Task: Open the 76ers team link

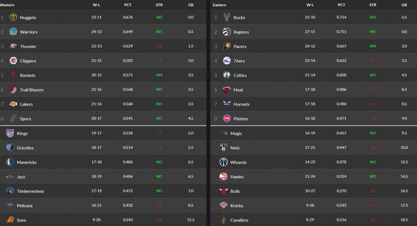Action: tap(240, 61)
